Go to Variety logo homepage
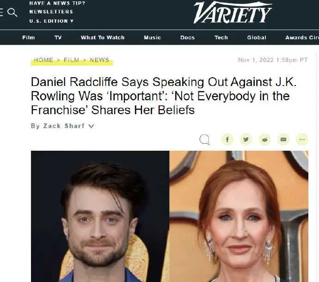The image size is (319, 282). pyautogui.click(x=233, y=12)
